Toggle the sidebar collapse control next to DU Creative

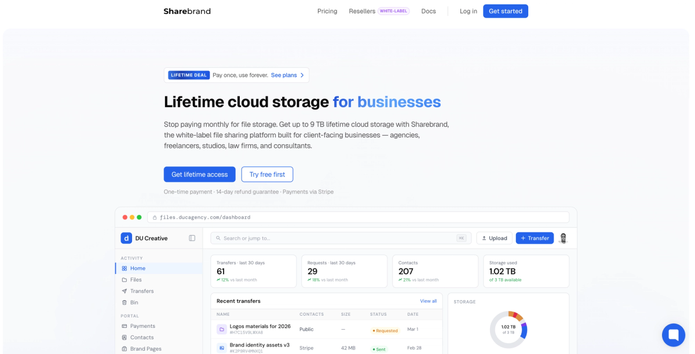(192, 238)
